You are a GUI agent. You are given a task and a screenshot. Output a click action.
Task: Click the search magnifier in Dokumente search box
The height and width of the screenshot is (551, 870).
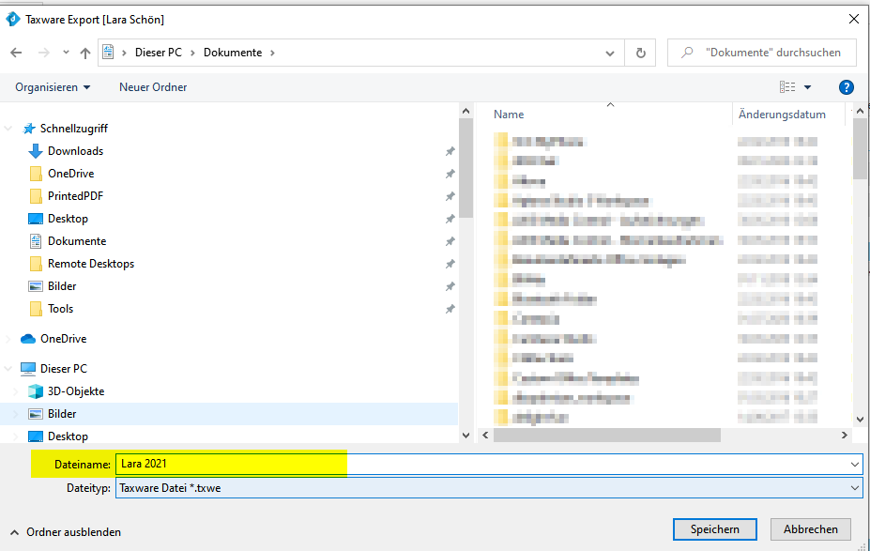point(688,53)
